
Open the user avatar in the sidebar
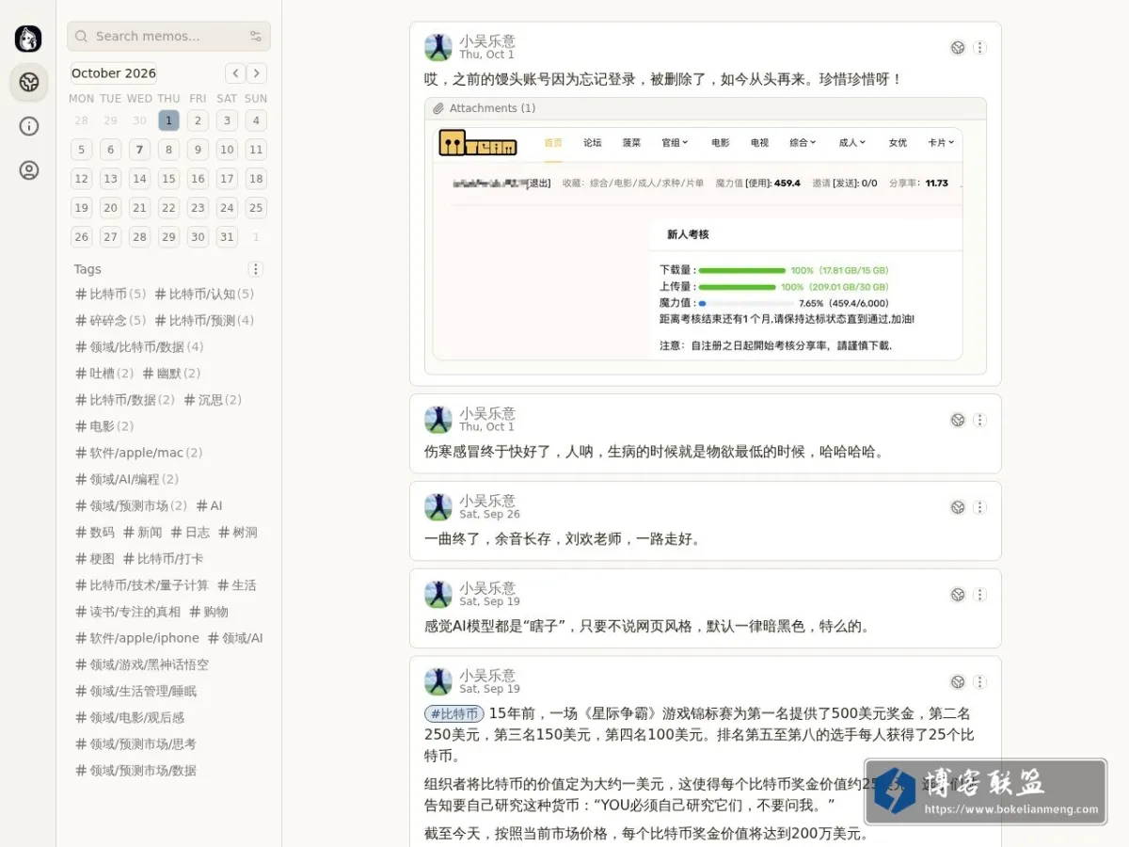[28, 39]
